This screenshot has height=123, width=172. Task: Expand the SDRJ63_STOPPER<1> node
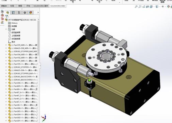pyautogui.click(x=6, y=67)
